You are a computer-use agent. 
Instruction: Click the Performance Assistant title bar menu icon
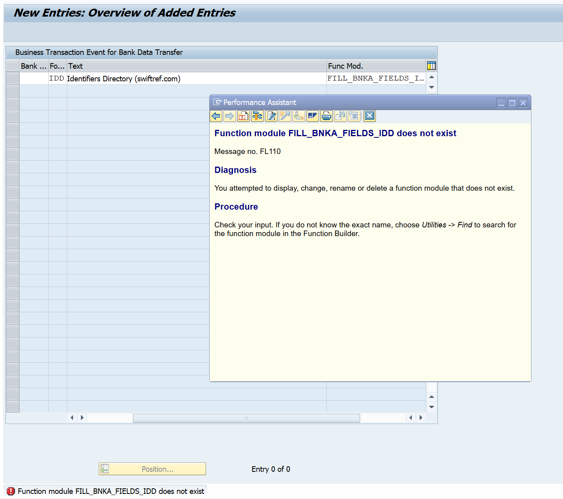click(x=217, y=102)
